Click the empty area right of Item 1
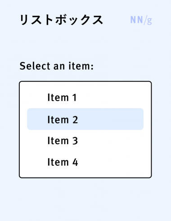Screen dimensions: 171x221 pyautogui.click(x=110, y=97)
